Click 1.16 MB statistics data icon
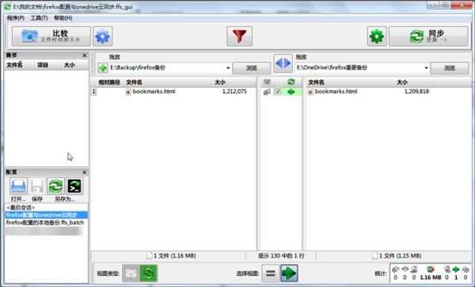Image resolution: width=475 pixels, height=287 pixels. 431,269
